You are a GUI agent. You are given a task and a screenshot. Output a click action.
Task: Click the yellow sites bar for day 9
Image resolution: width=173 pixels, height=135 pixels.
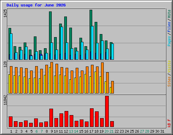coord(50,80)
